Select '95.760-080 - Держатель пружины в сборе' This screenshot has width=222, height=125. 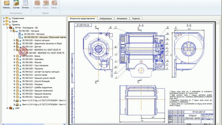point(42,43)
